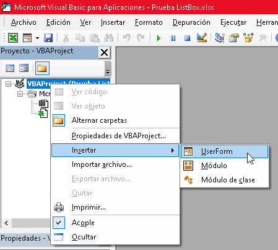Open the Edición menu
This screenshot has height=250, width=278.
click(58, 22)
